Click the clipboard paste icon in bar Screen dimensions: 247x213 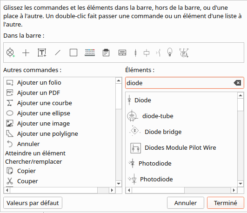pyautogui.click(x=106, y=53)
